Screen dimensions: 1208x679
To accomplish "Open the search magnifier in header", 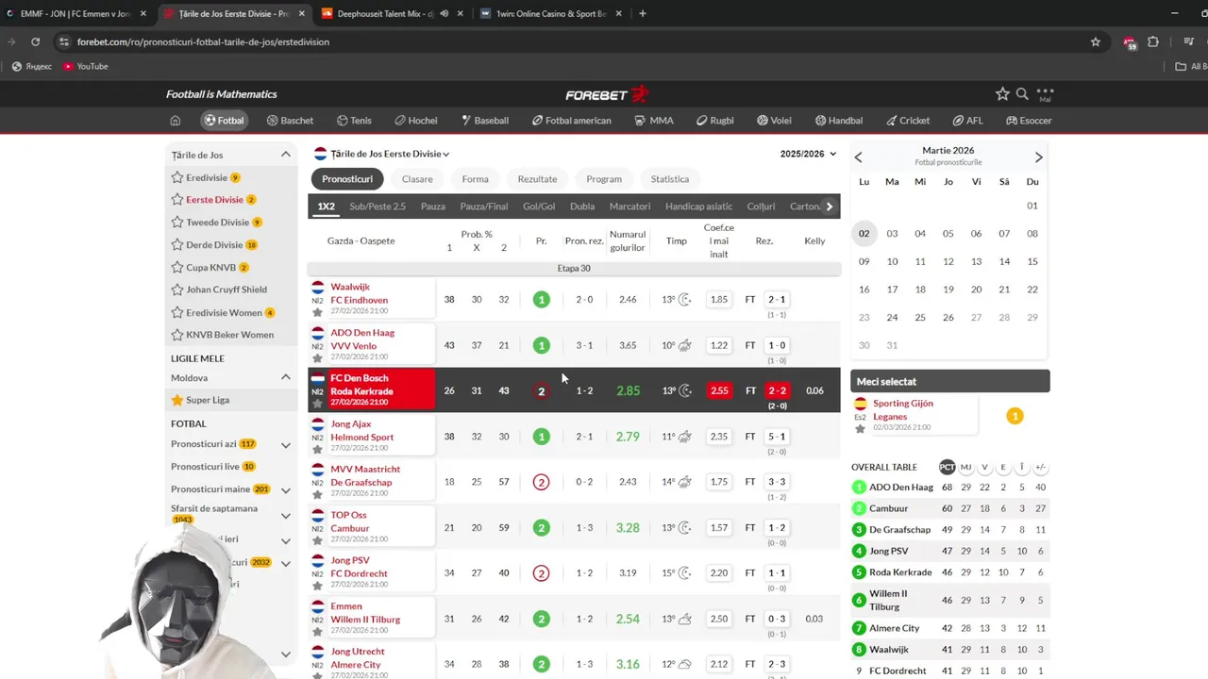I will pyautogui.click(x=1022, y=93).
